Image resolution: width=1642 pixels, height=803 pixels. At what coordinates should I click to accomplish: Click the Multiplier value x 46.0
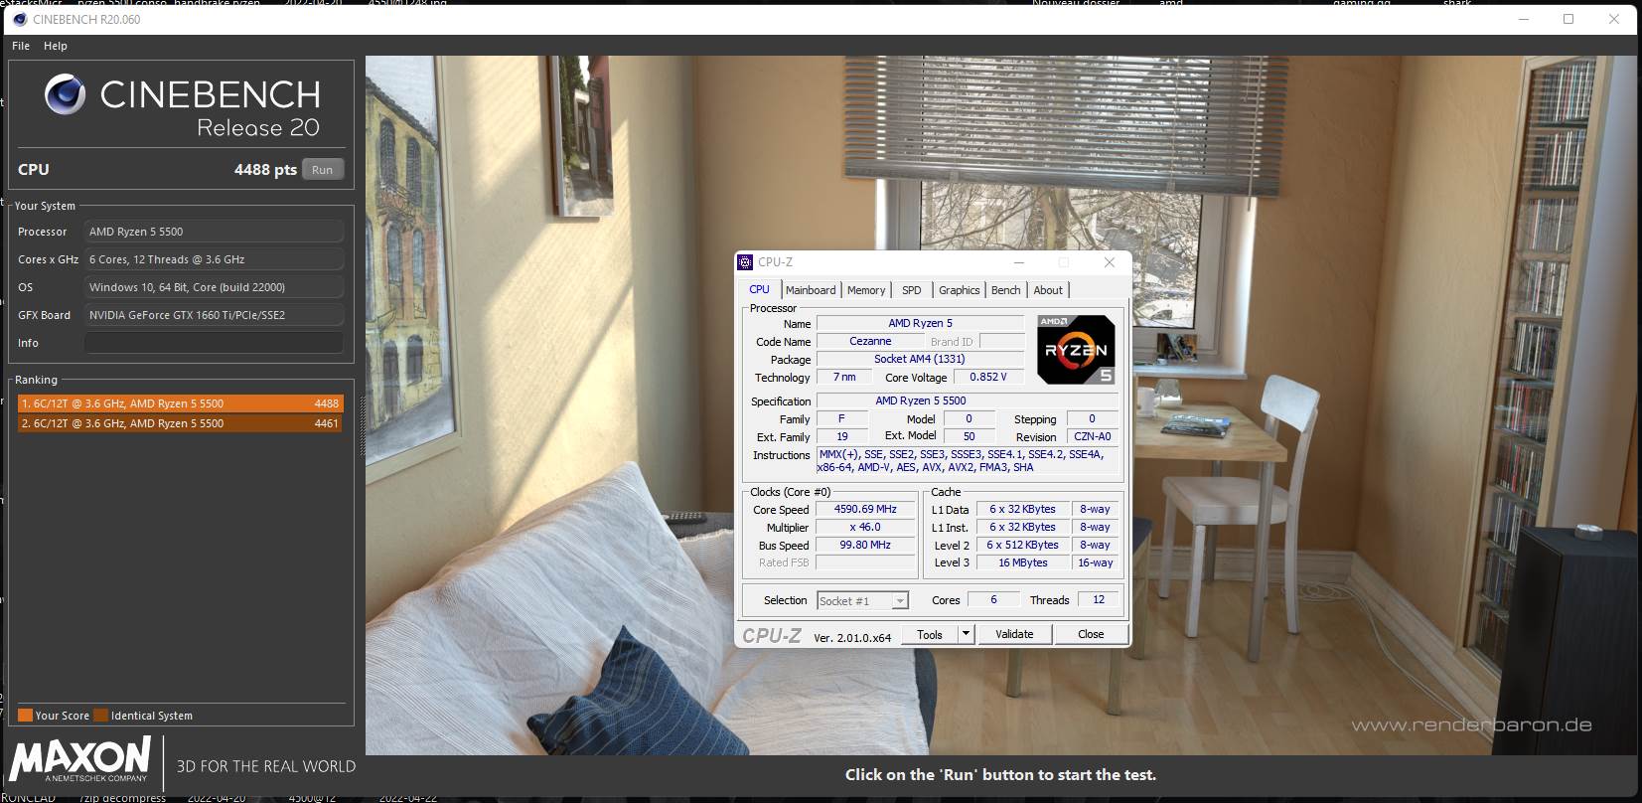(x=865, y=527)
